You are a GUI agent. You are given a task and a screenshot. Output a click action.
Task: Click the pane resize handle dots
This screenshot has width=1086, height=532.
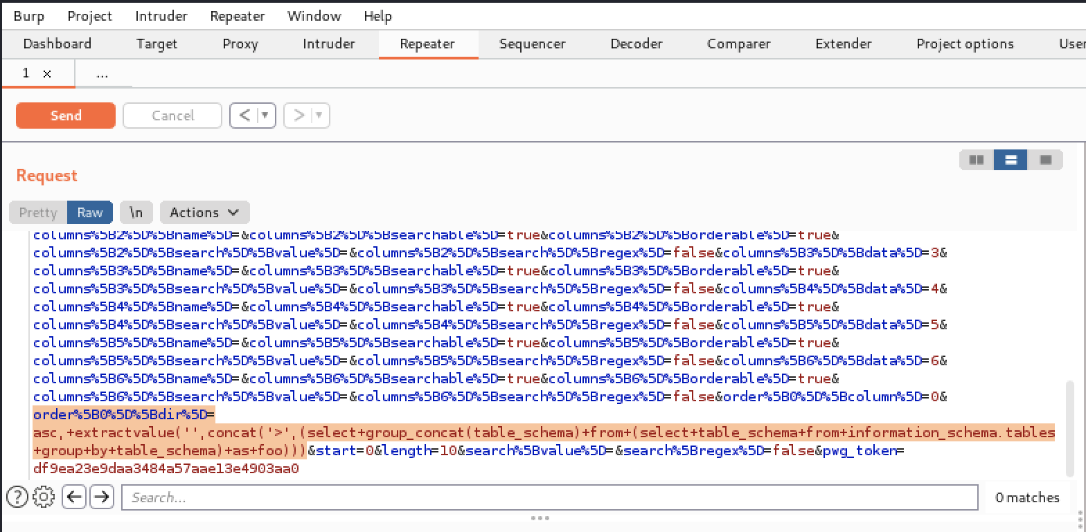540,517
